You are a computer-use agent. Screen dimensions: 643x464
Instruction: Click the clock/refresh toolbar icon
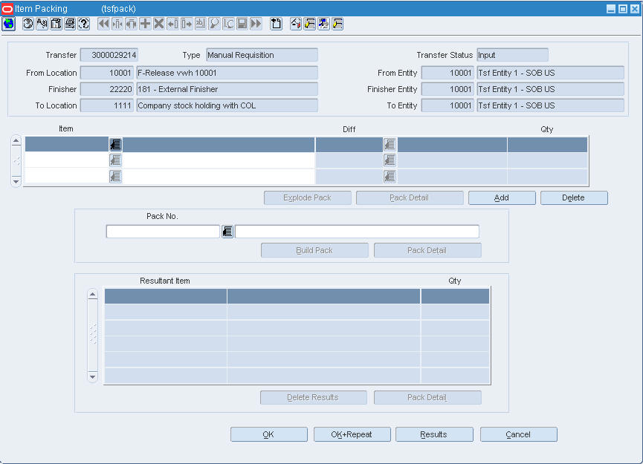coord(27,23)
